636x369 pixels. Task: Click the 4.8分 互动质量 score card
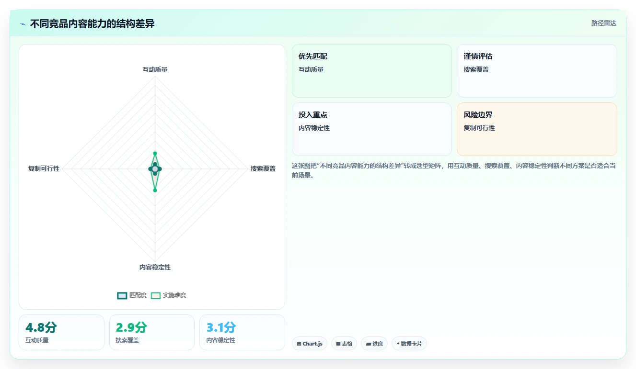tap(61, 332)
